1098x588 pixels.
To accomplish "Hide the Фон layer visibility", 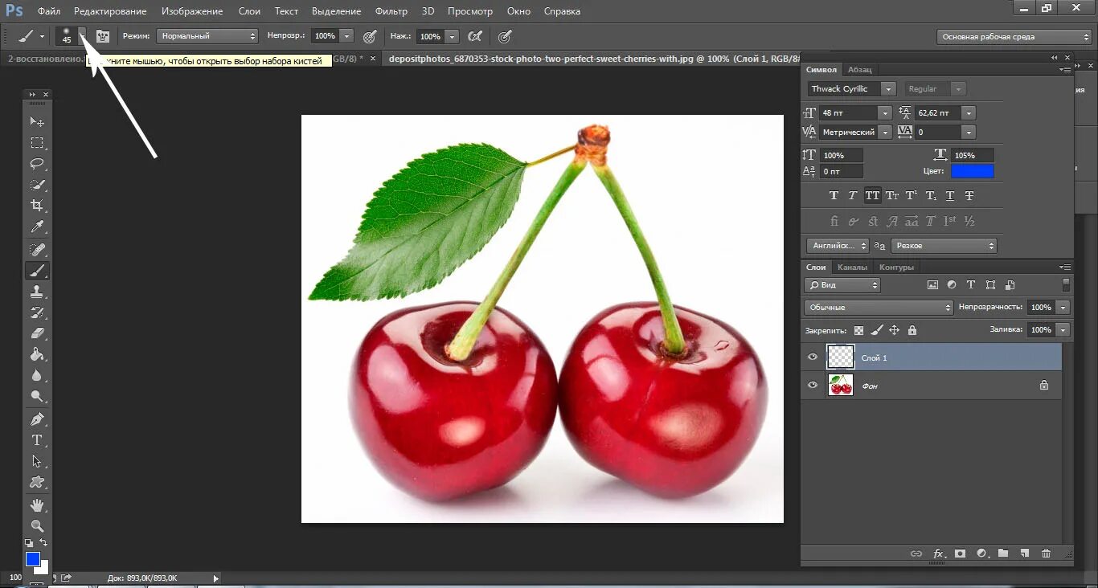I will [813, 386].
